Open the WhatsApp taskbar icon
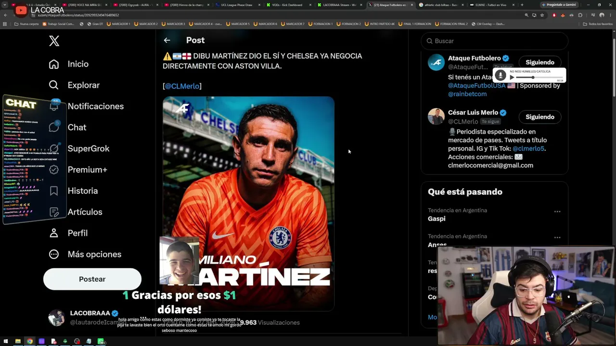The image size is (616, 346). pos(101,342)
